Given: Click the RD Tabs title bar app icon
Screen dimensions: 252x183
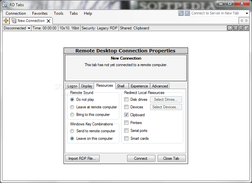Looking at the screenshot, I should pyautogui.click(x=5, y=5).
